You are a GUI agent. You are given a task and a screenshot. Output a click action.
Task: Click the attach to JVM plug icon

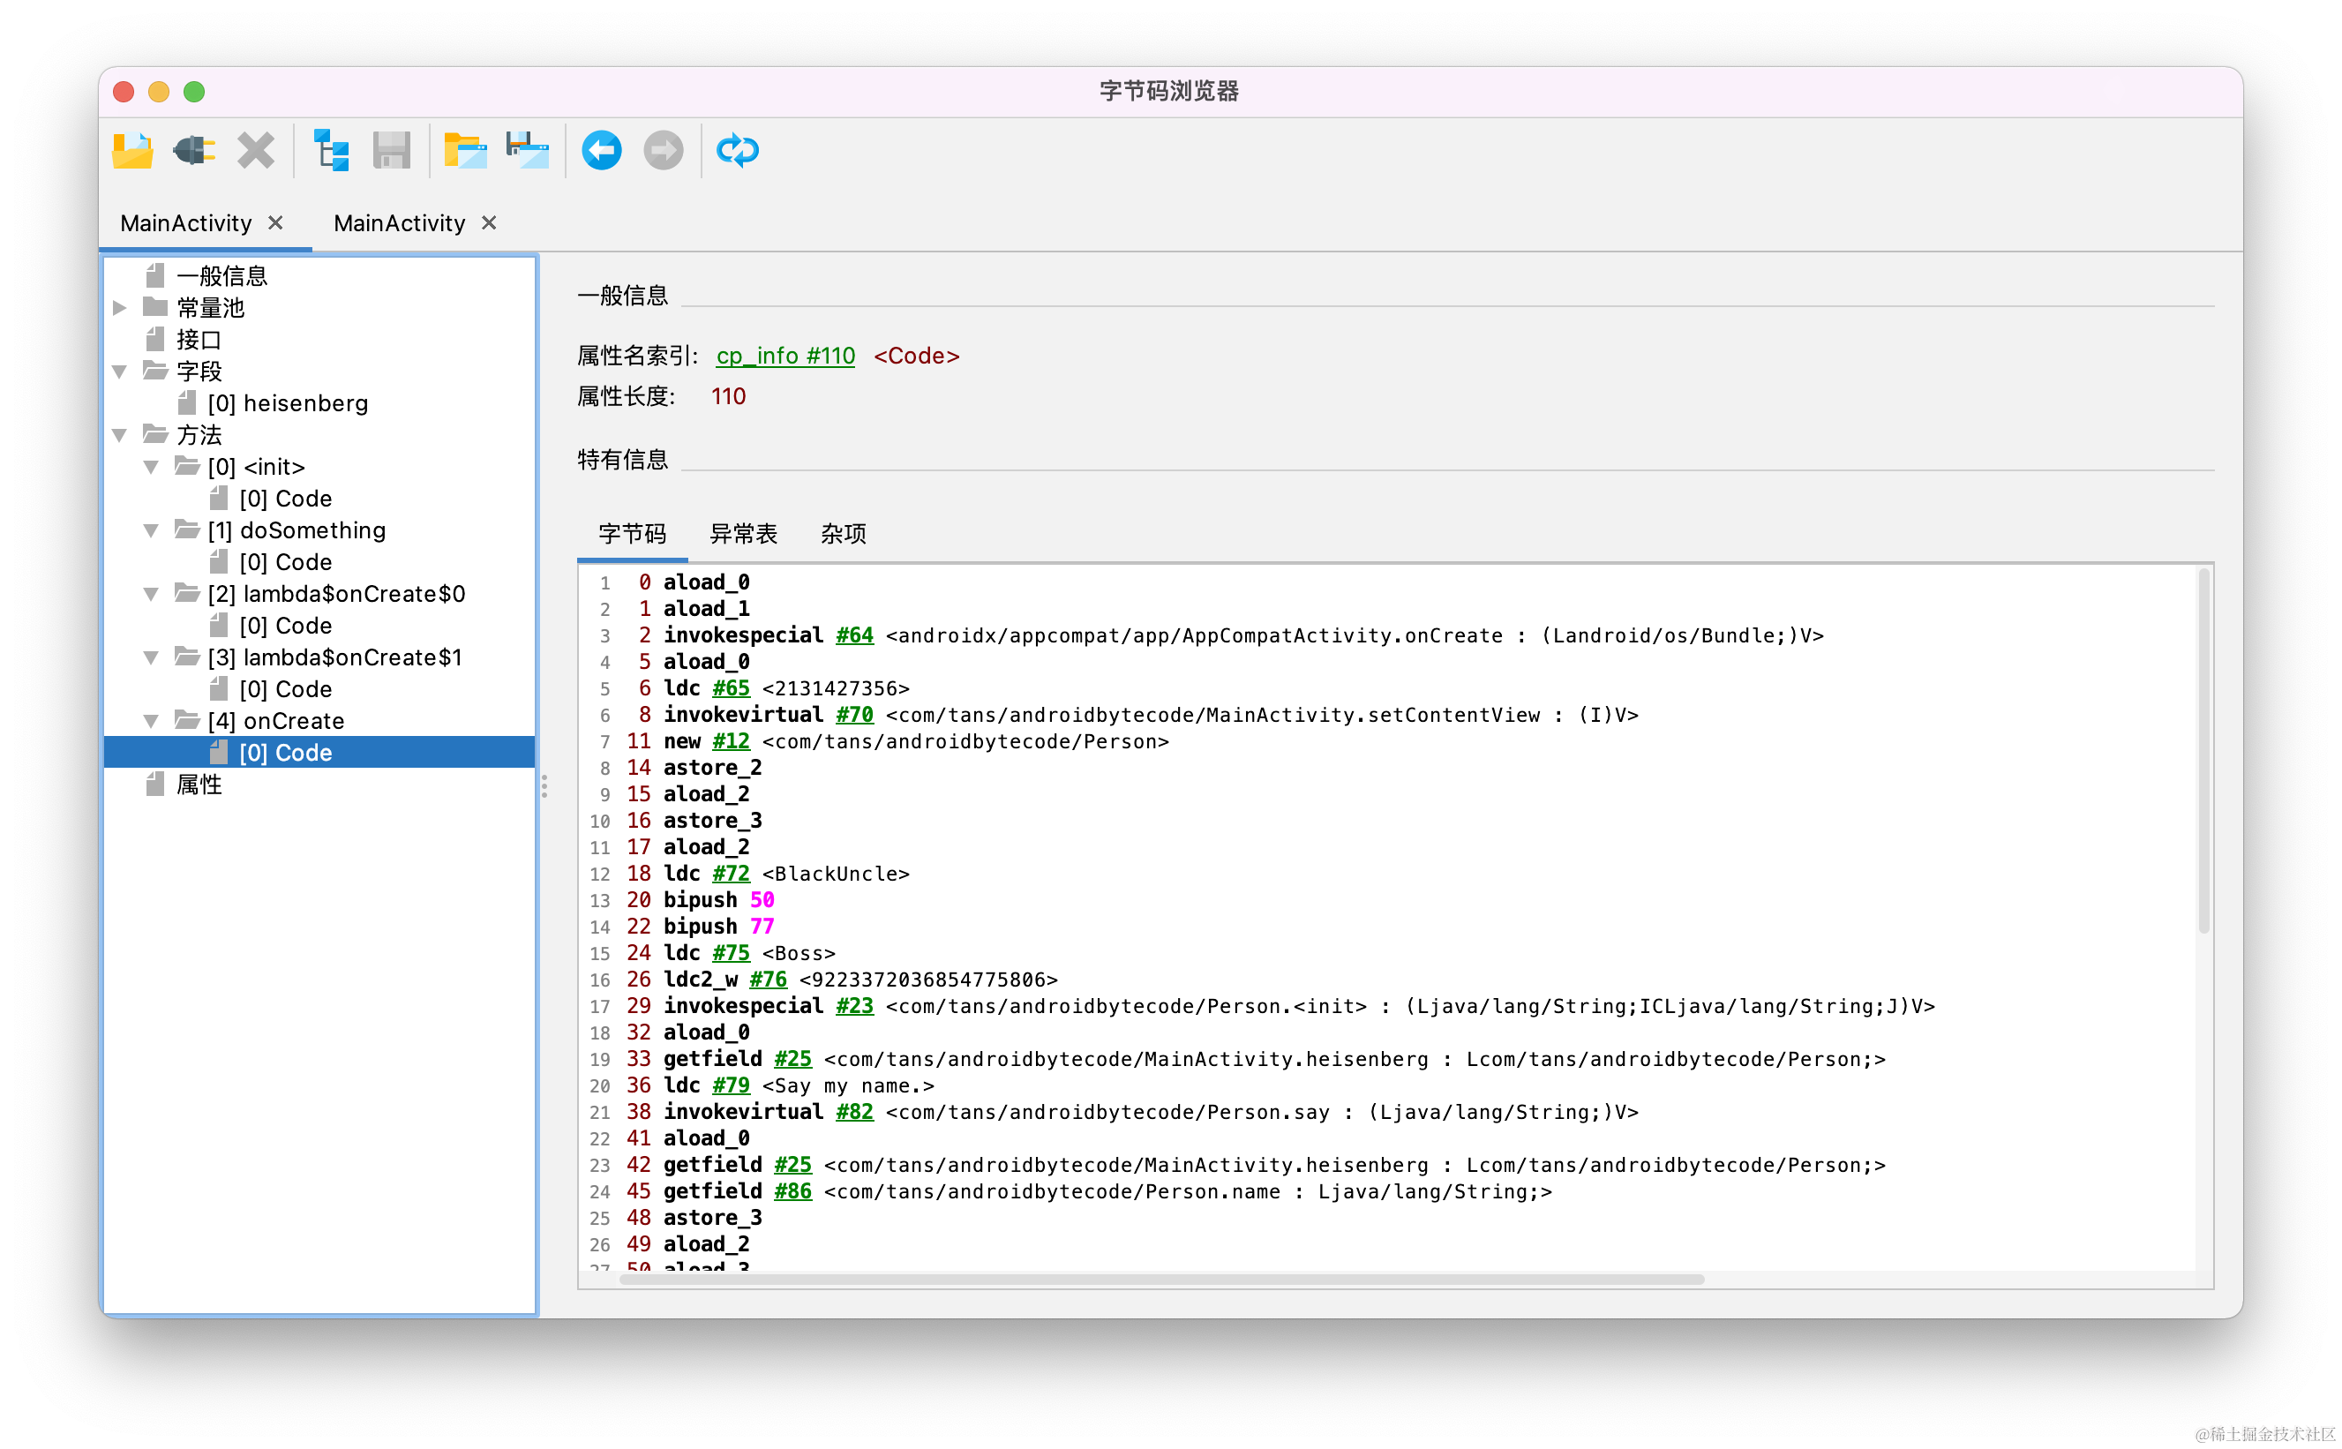(194, 150)
